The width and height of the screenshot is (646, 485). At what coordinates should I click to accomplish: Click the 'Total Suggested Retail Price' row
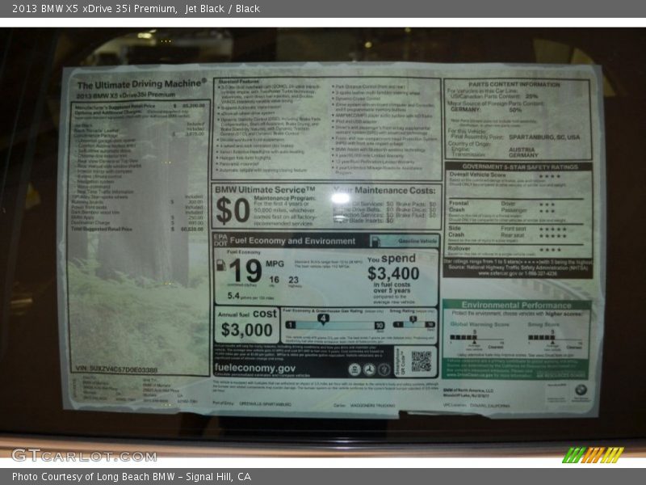pyautogui.click(x=138, y=229)
